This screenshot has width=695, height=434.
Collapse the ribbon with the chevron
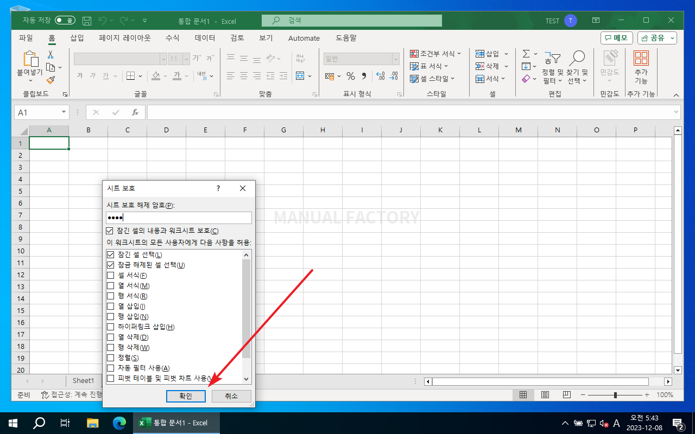click(677, 94)
